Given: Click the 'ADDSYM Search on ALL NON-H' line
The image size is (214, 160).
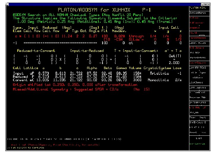Looking at the screenshot, I should [x=78, y=15].
